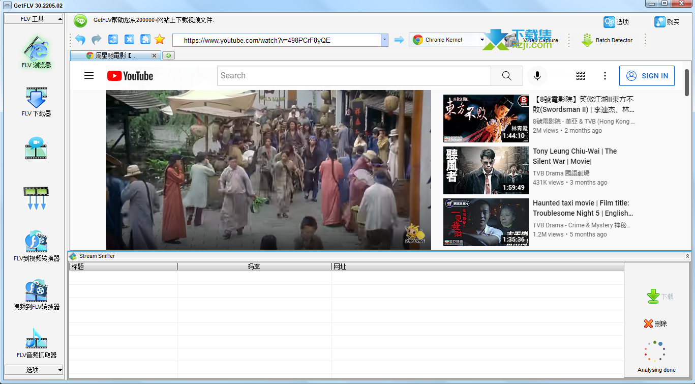Open the Batch Detector
This screenshot has height=384, width=695.
click(608, 40)
